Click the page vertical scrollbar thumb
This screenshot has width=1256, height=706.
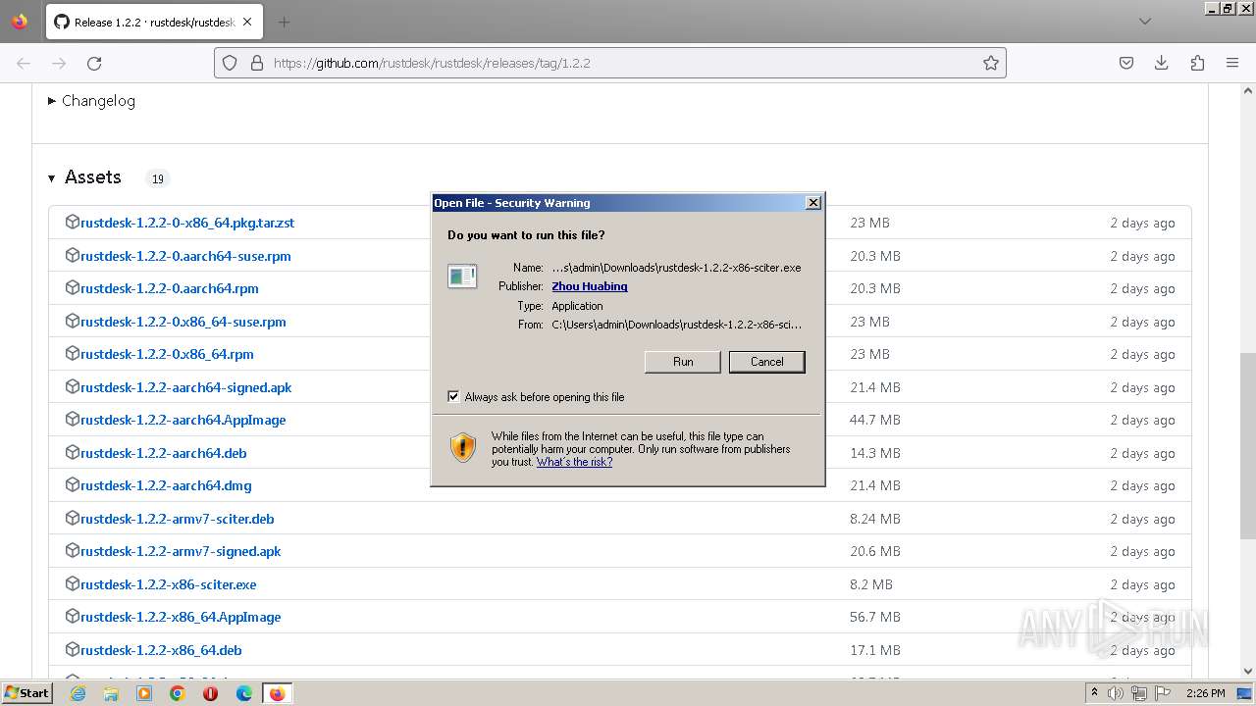[x=1248, y=446]
